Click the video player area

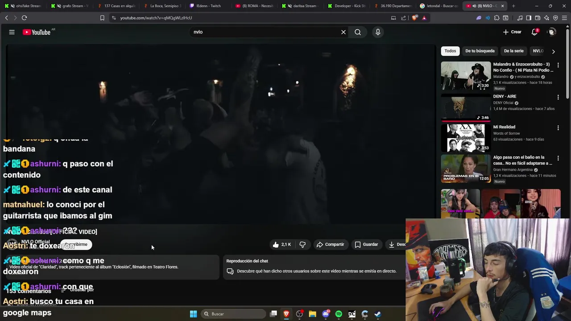point(221,134)
